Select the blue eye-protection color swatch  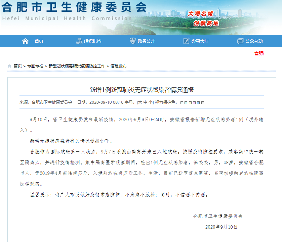198,103
